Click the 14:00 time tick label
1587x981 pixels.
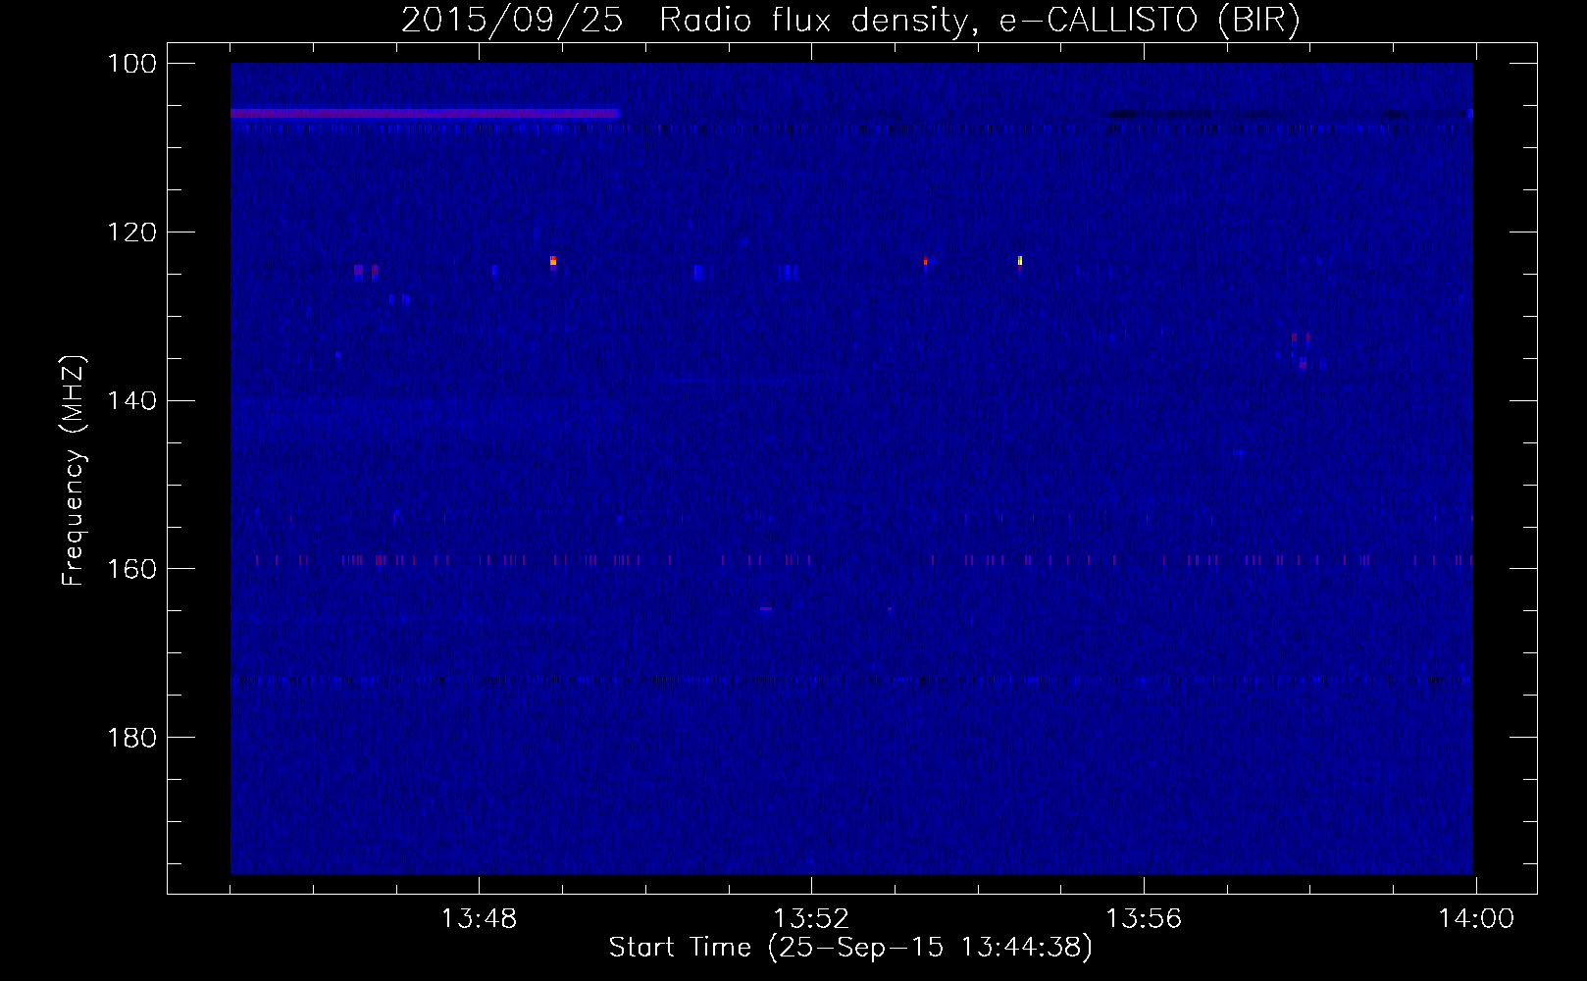(1476, 919)
